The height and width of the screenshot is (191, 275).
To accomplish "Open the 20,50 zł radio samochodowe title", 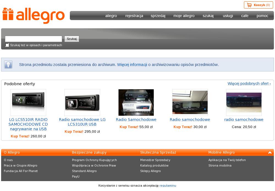I will pos(244,120).
